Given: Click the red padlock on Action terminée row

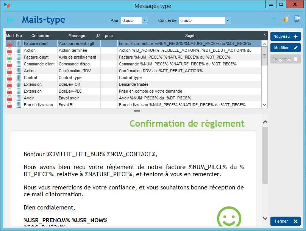Looking at the screenshot, I should click(9, 51).
